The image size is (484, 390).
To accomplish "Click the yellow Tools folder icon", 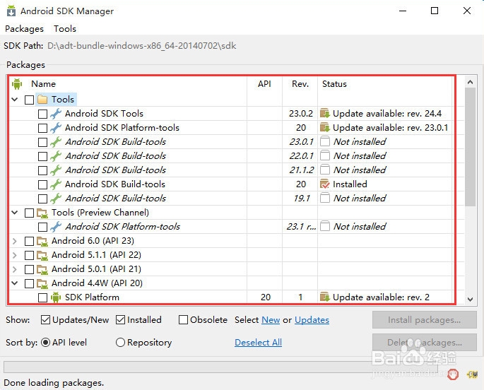I will tap(42, 100).
